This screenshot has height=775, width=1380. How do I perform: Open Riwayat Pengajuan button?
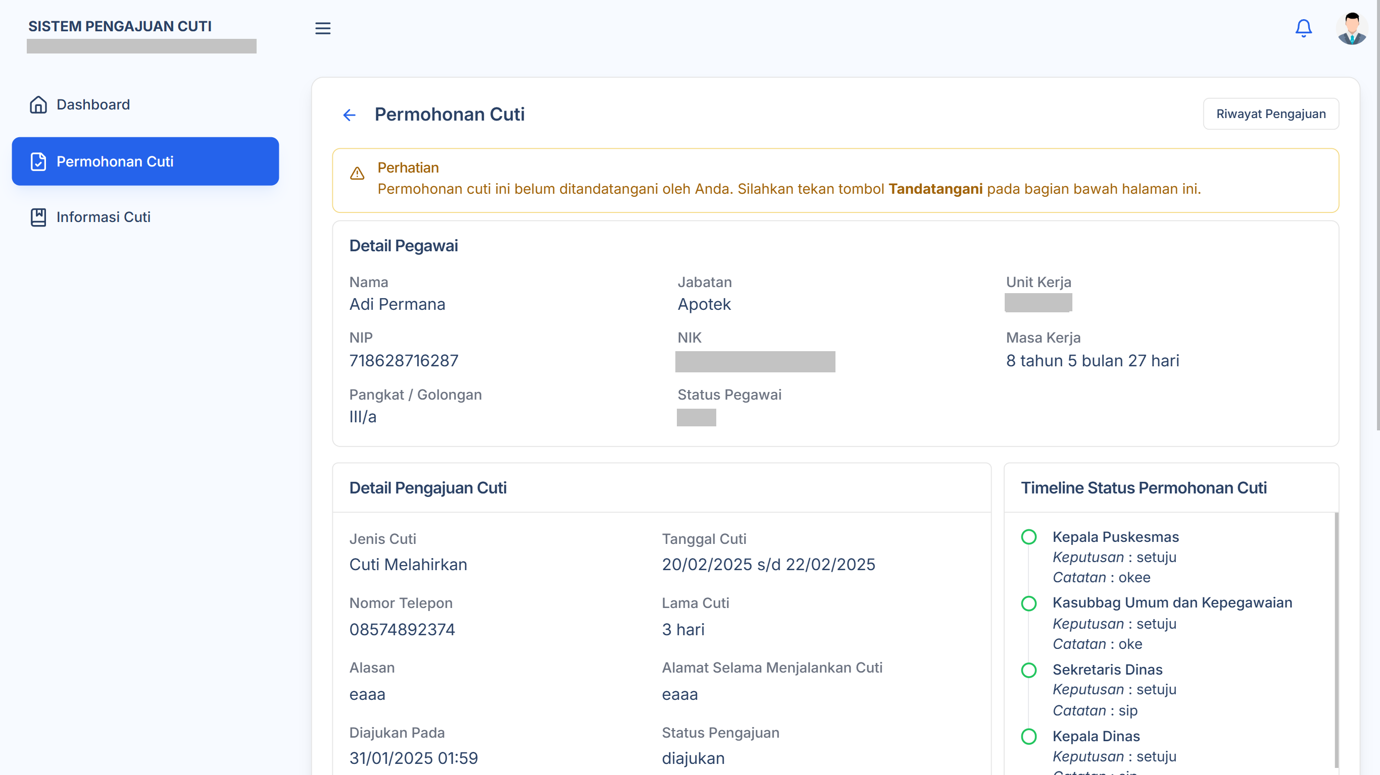pos(1270,114)
